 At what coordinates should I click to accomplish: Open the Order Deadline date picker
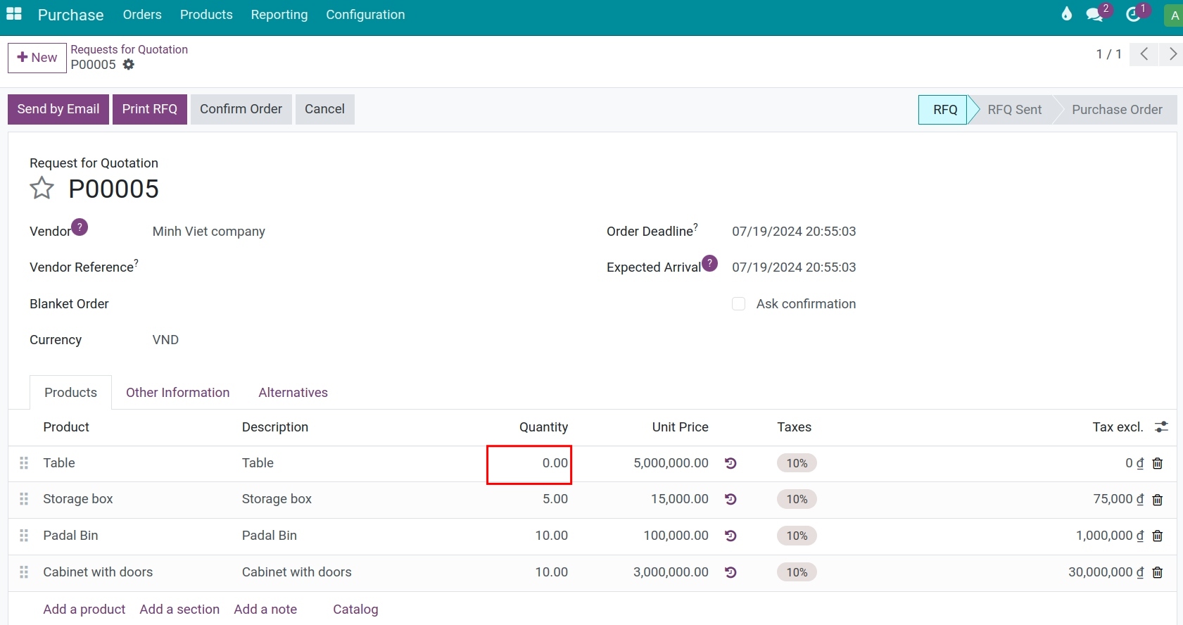point(794,232)
